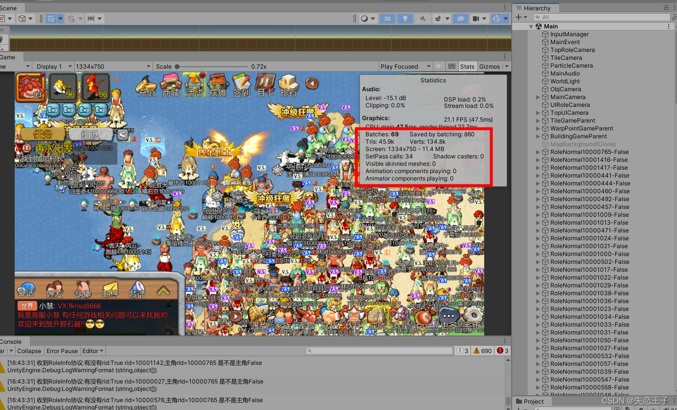The image size is (677, 410).
Task: Switch to the Game tab
Action: coord(7,57)
